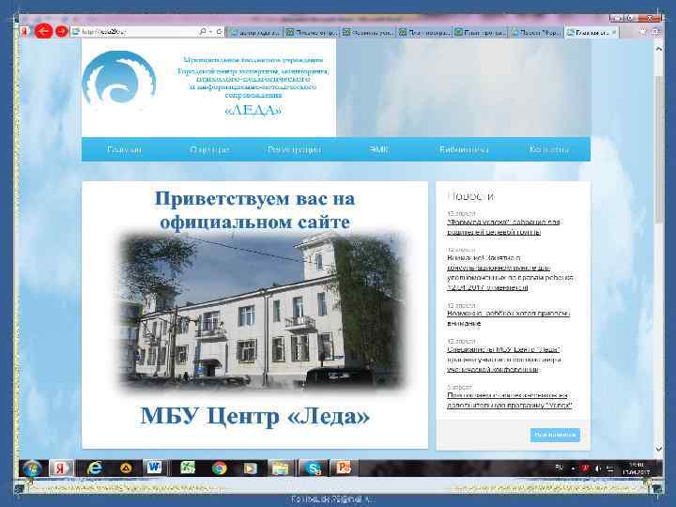Click the search magnifier in the address bar
The height and width of the screenshot is (507, 676).
(x=203, y=32)
